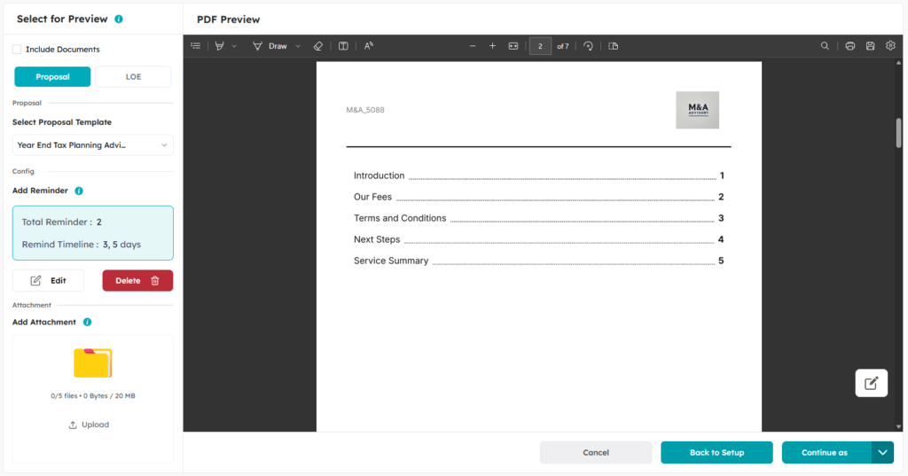Viewport: 908px width, 476px height.
Task: Delete the reminder
Action: point(137,280)
